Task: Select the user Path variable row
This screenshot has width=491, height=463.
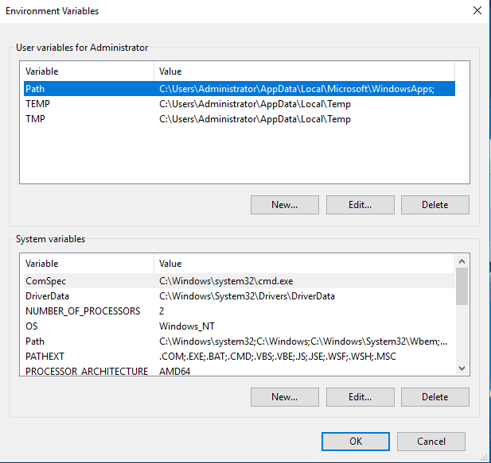Action: (x=35, y=89)
